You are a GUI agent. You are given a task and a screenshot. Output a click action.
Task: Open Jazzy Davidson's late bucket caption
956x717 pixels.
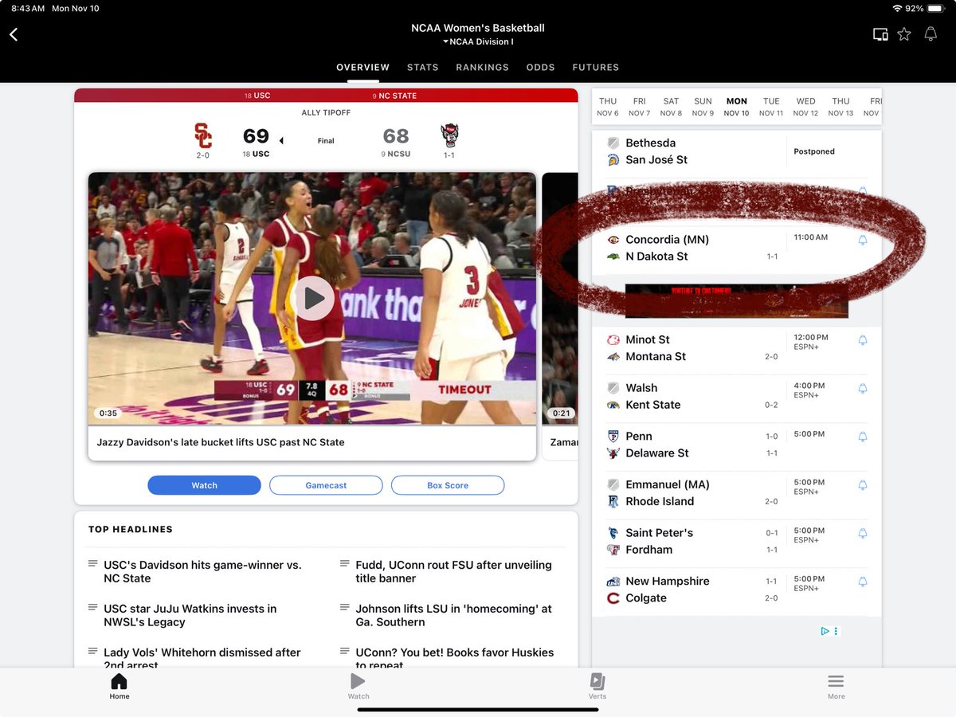click(x=221, y=442)
